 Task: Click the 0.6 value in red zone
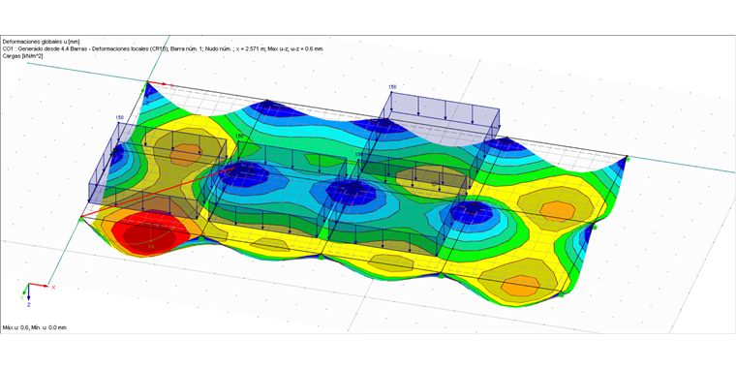click(151, 246)
